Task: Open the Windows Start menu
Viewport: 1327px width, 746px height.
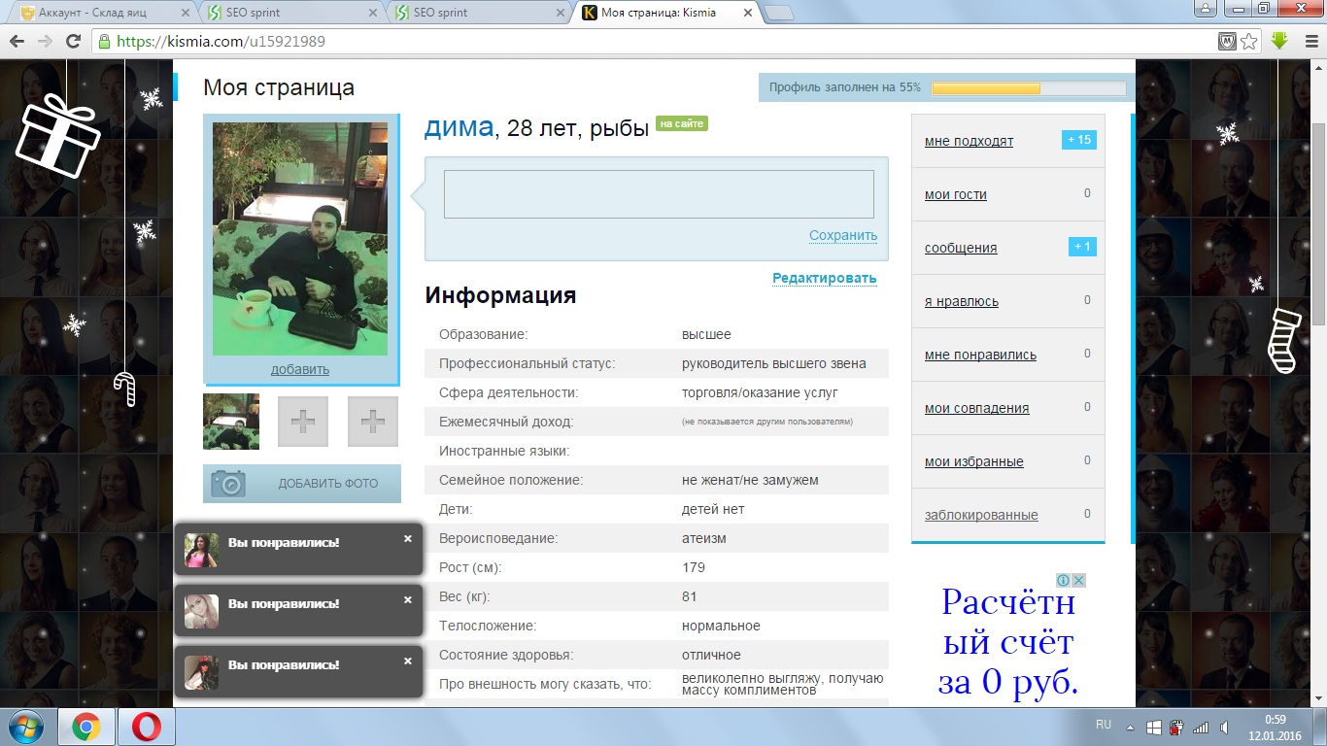Action: pyautogui.click(x=24, y=726)
